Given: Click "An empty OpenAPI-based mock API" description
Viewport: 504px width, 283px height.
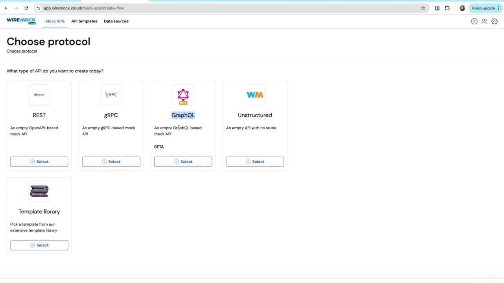Looking at the screenshot, I should pyautogui.click(x=34, y=131).
